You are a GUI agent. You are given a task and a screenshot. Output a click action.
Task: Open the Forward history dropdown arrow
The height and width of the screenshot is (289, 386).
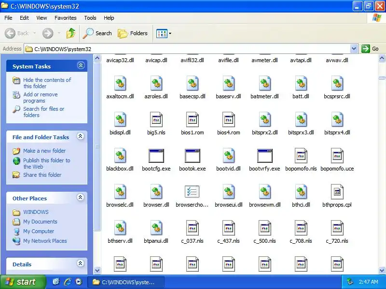coord(59,33)
